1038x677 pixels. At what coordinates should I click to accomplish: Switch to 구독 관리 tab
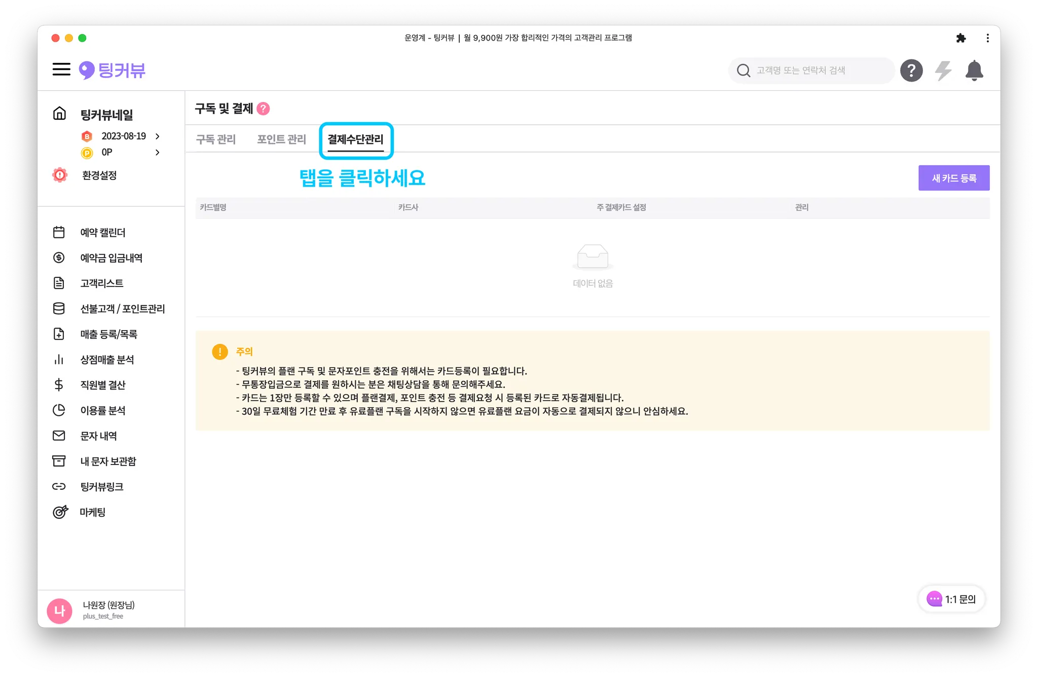coord(216,139)
